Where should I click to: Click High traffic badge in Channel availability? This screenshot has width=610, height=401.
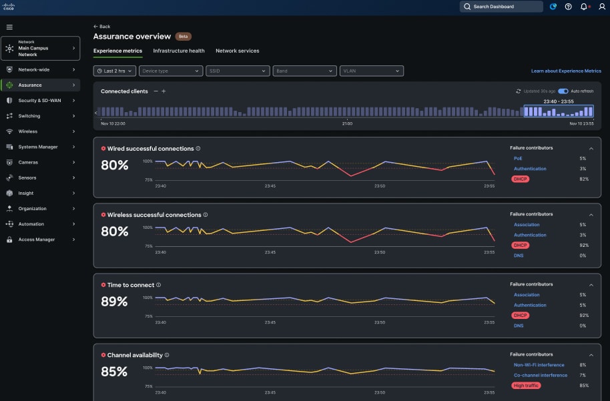coord(526,386)
